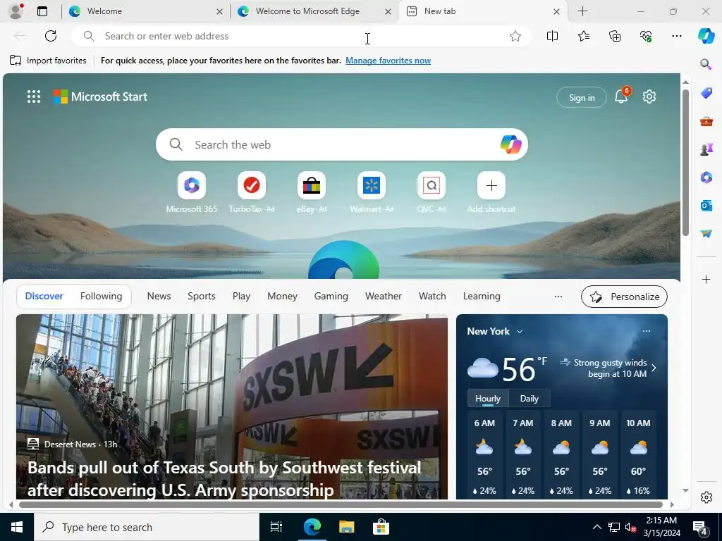Launch Copilot from the web search box
Viewport: 722px width, 541px height.
point(510,144)
